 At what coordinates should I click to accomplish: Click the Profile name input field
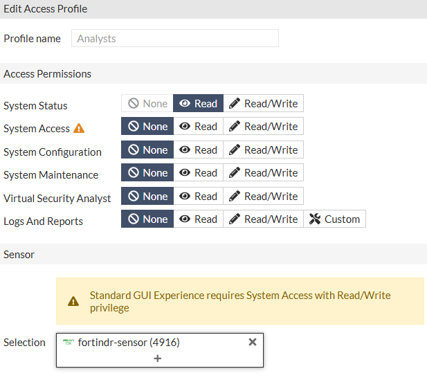(175, 38)
